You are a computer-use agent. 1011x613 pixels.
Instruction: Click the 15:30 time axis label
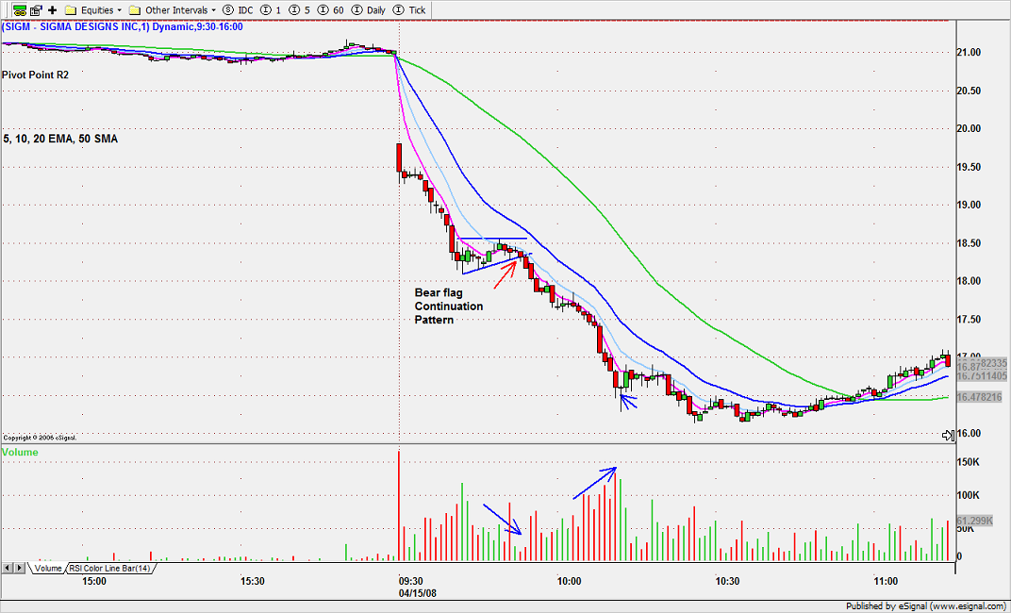pyautogui.click(x=252, y=582)
